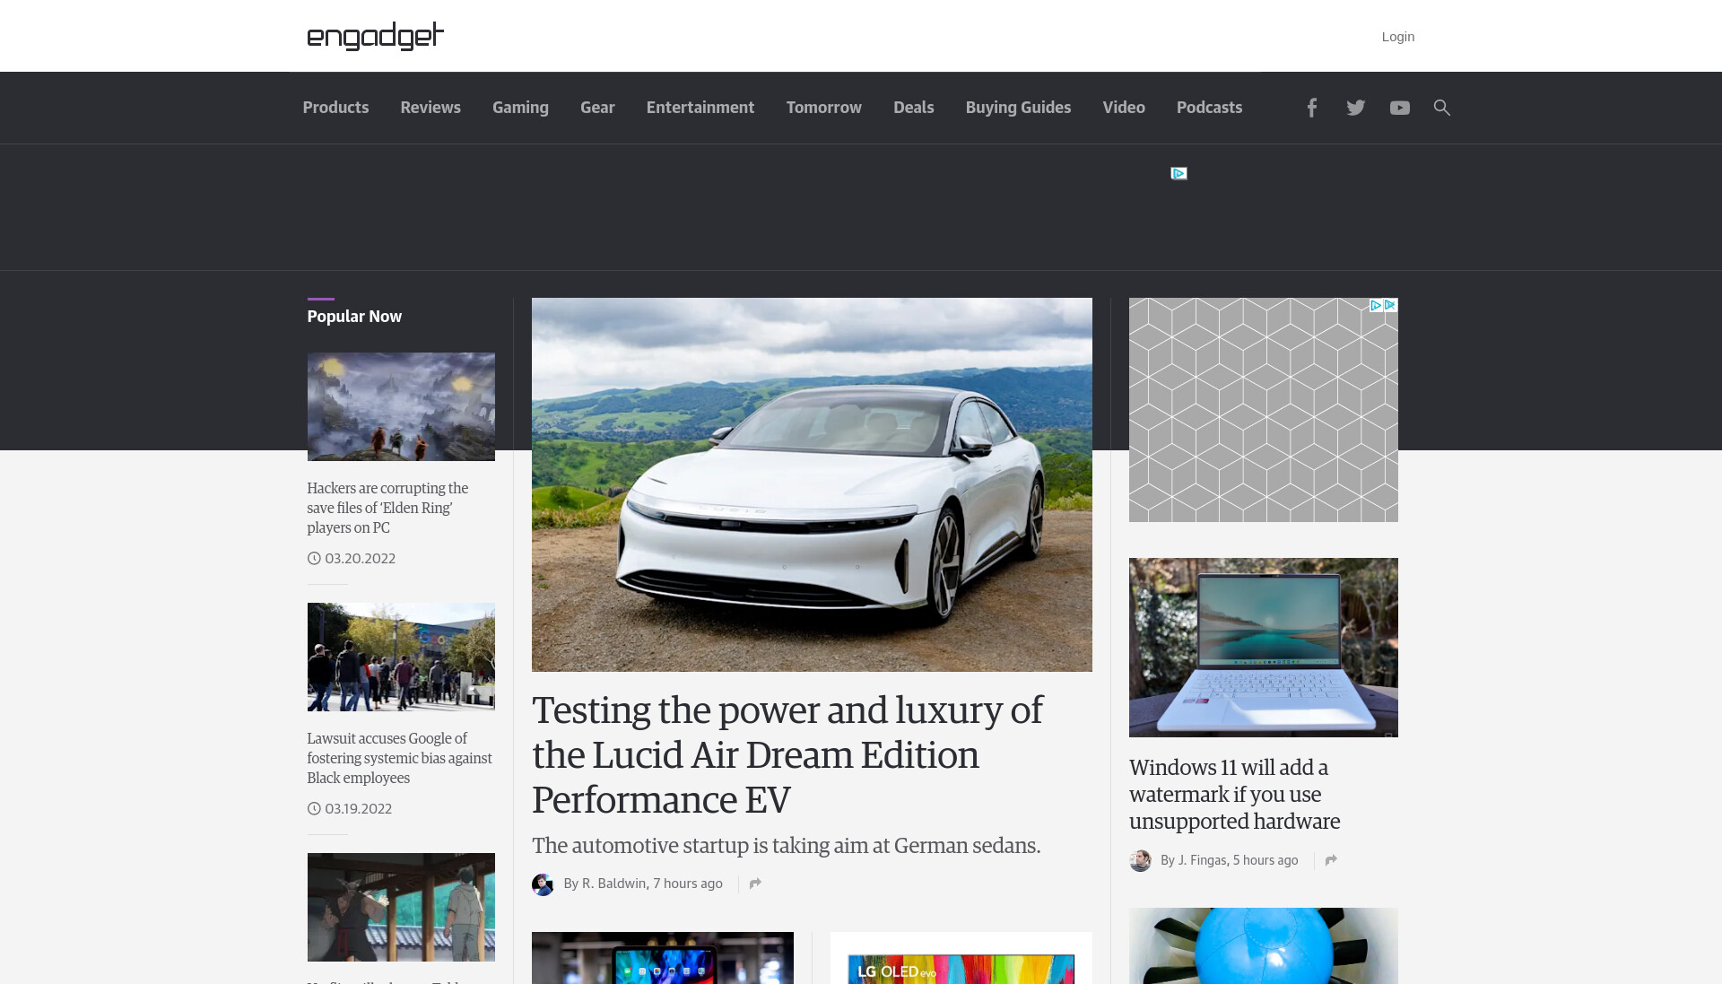
Task: Click author name J. Fingas
Action: (x=1202, y=860)
